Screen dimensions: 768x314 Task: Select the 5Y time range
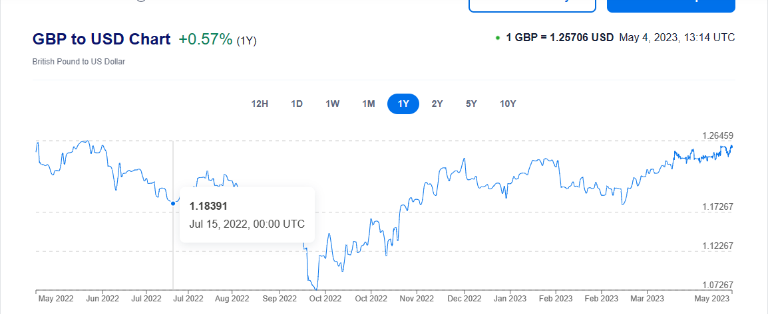pos(471,104)
